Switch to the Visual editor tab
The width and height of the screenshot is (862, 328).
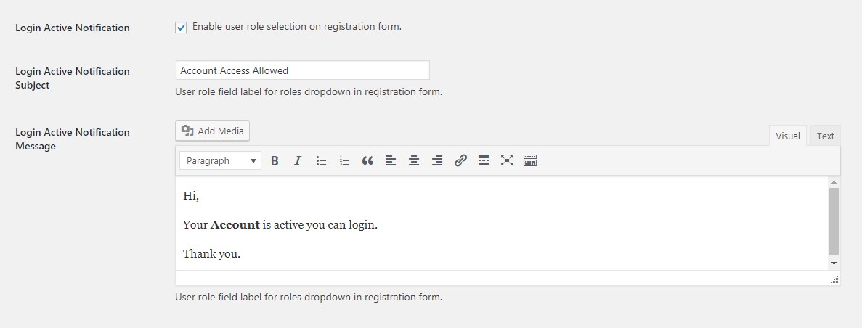[787, 136]
